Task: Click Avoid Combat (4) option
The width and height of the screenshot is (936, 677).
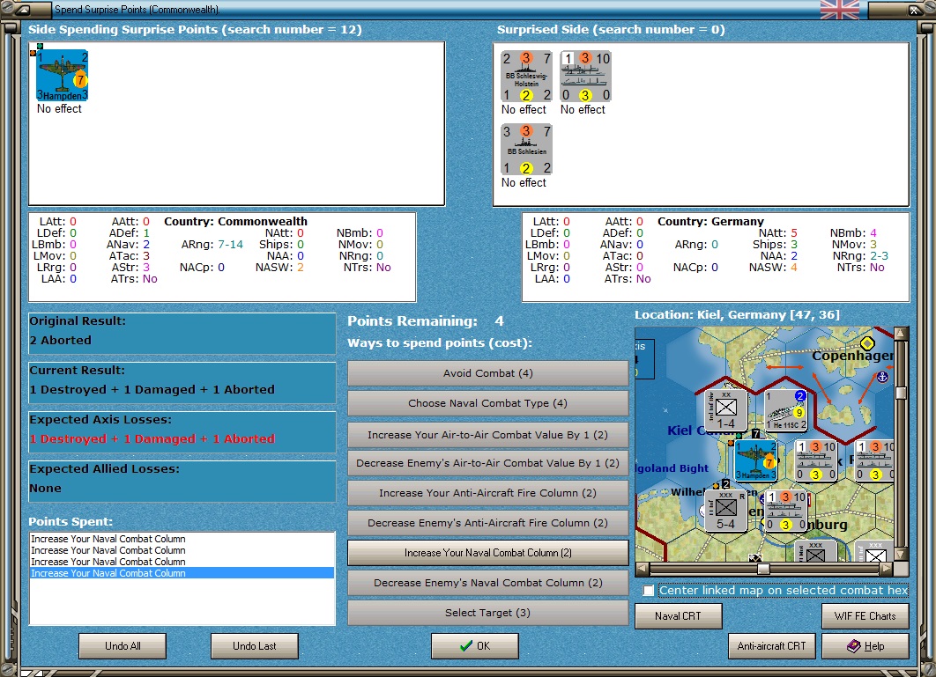Action: click(x=487, y=373)
